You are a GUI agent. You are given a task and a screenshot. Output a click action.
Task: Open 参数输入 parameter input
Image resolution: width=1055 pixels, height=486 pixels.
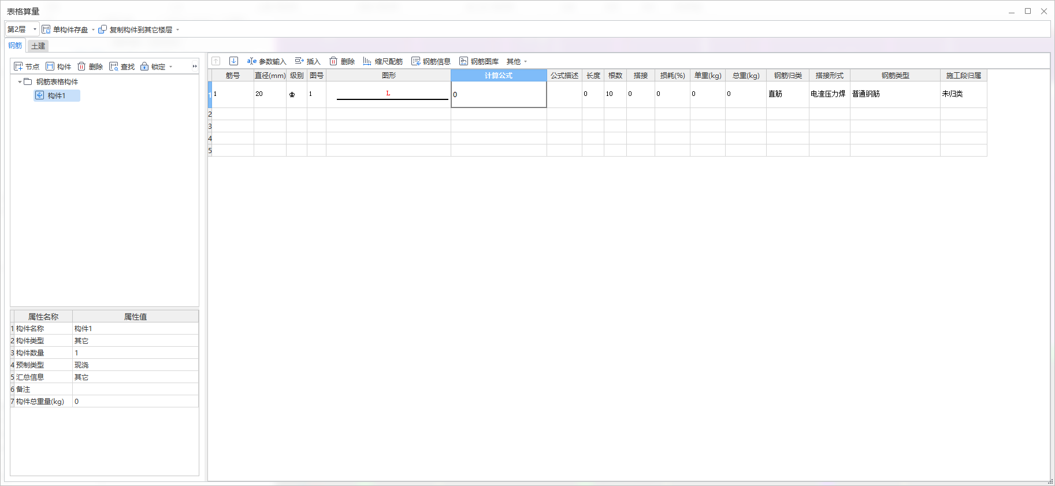coord(266,61)
